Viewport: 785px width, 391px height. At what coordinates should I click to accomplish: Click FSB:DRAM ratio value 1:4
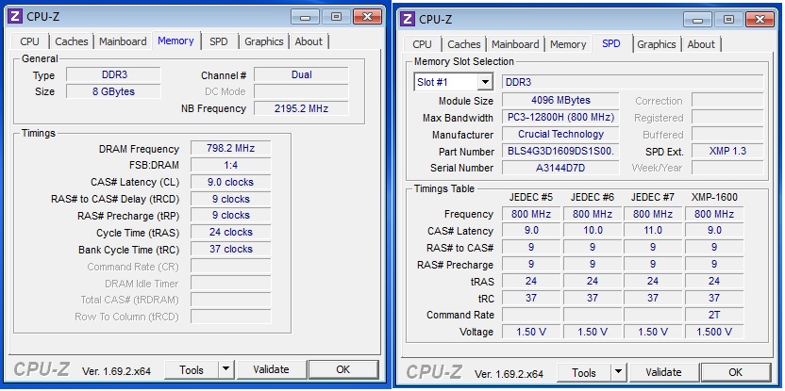point(231,165)
